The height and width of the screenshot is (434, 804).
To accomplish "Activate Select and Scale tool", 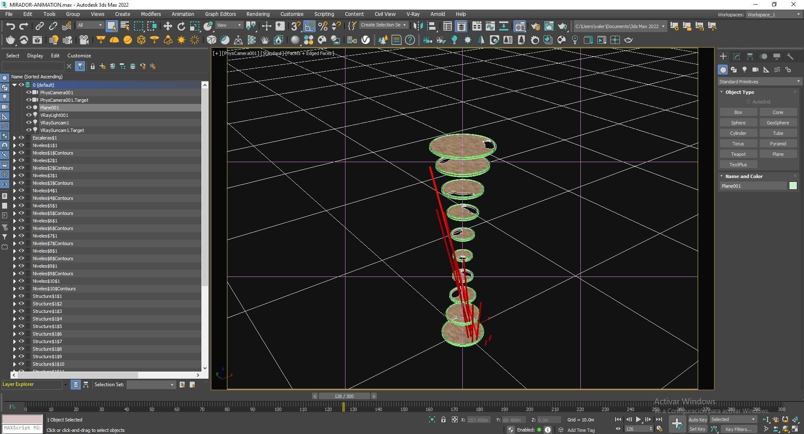I will pyautogui.click(x=195, y=26).
